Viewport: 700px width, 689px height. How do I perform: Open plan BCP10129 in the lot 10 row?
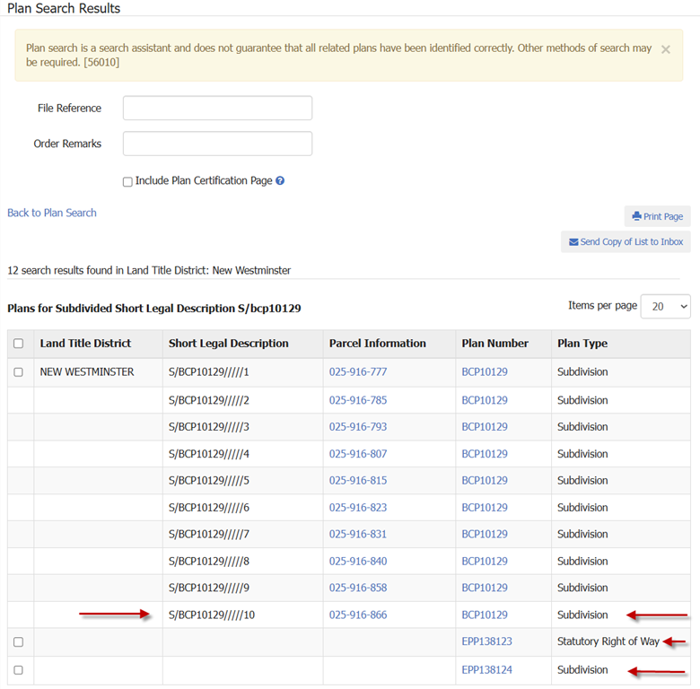coord(485,615)
